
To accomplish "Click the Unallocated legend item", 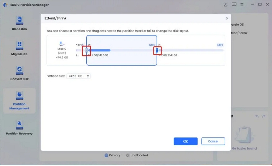I will pos(137,155).
